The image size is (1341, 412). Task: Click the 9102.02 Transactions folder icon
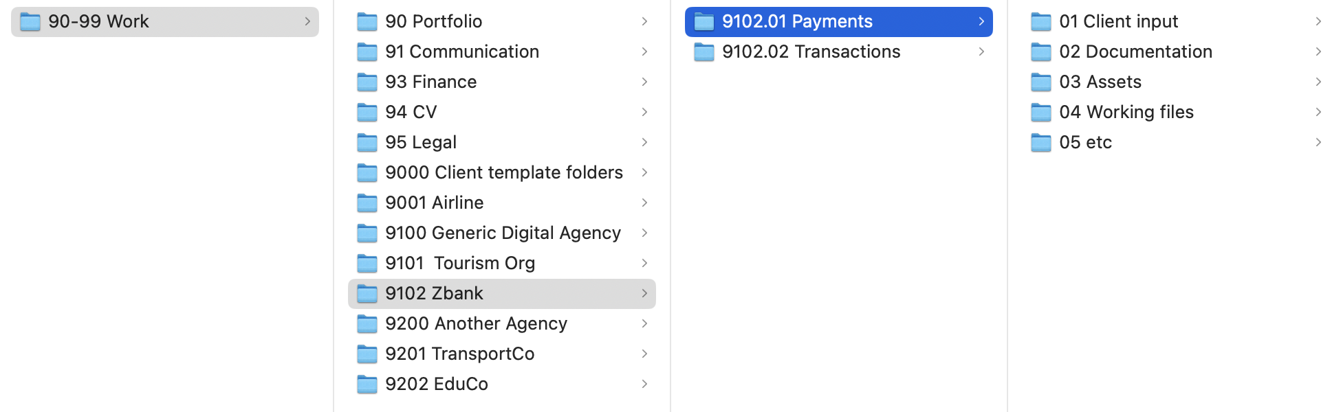pos(704,52)
